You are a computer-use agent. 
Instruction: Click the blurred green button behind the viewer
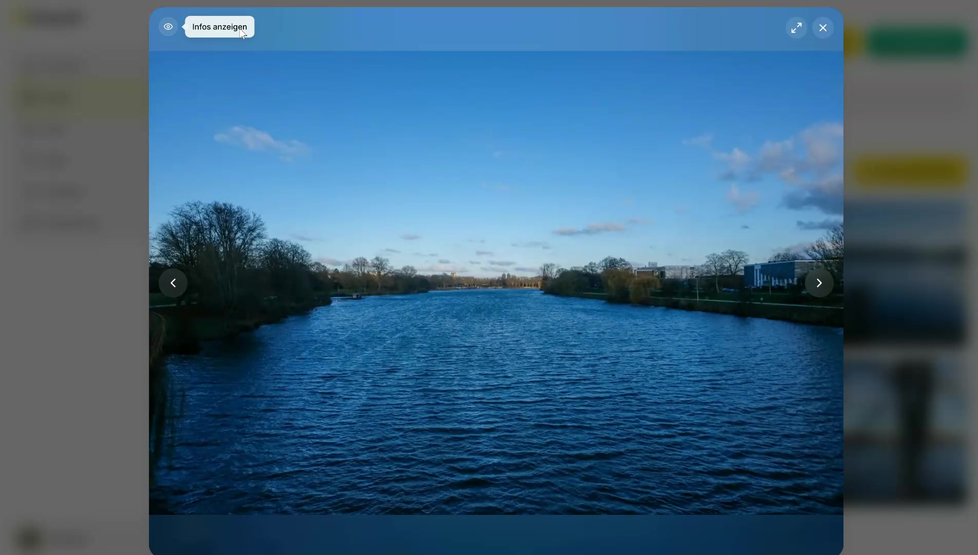(x=919, y=42)
